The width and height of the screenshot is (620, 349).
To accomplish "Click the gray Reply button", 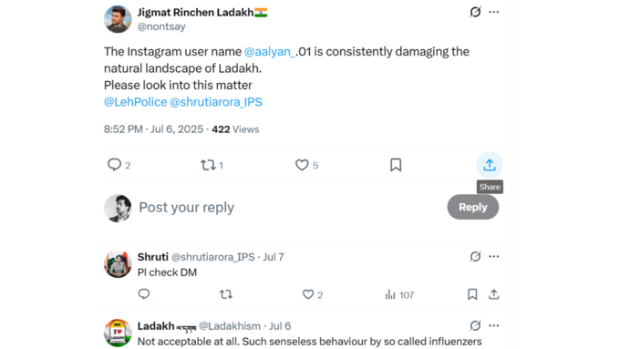I will click(473, 207).
